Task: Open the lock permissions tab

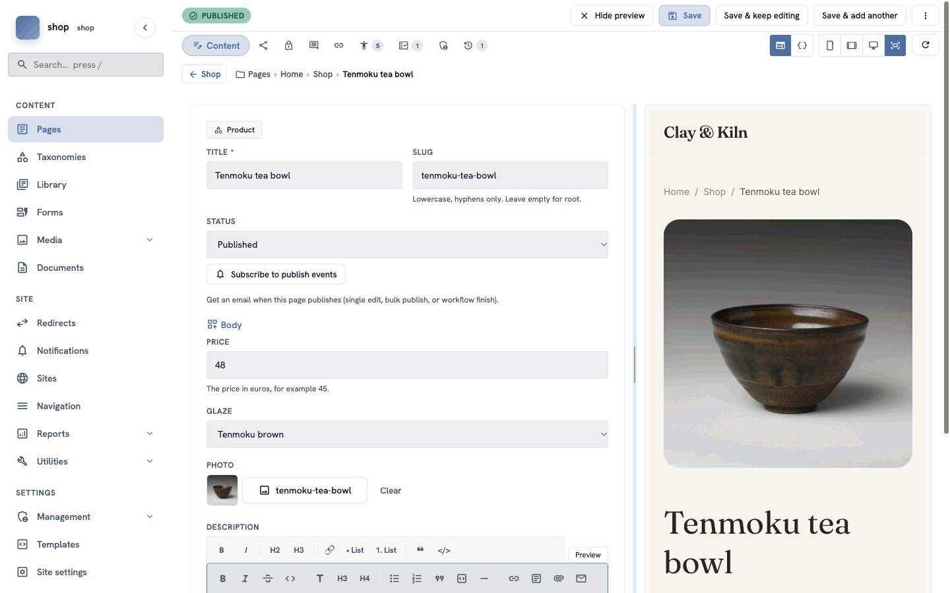Action: pos(288,45)
